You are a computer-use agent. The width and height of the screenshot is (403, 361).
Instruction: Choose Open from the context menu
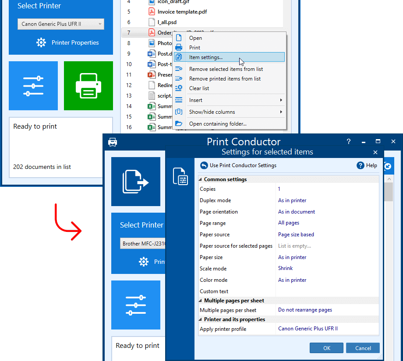pyautogui.click(x=229, y=38)
